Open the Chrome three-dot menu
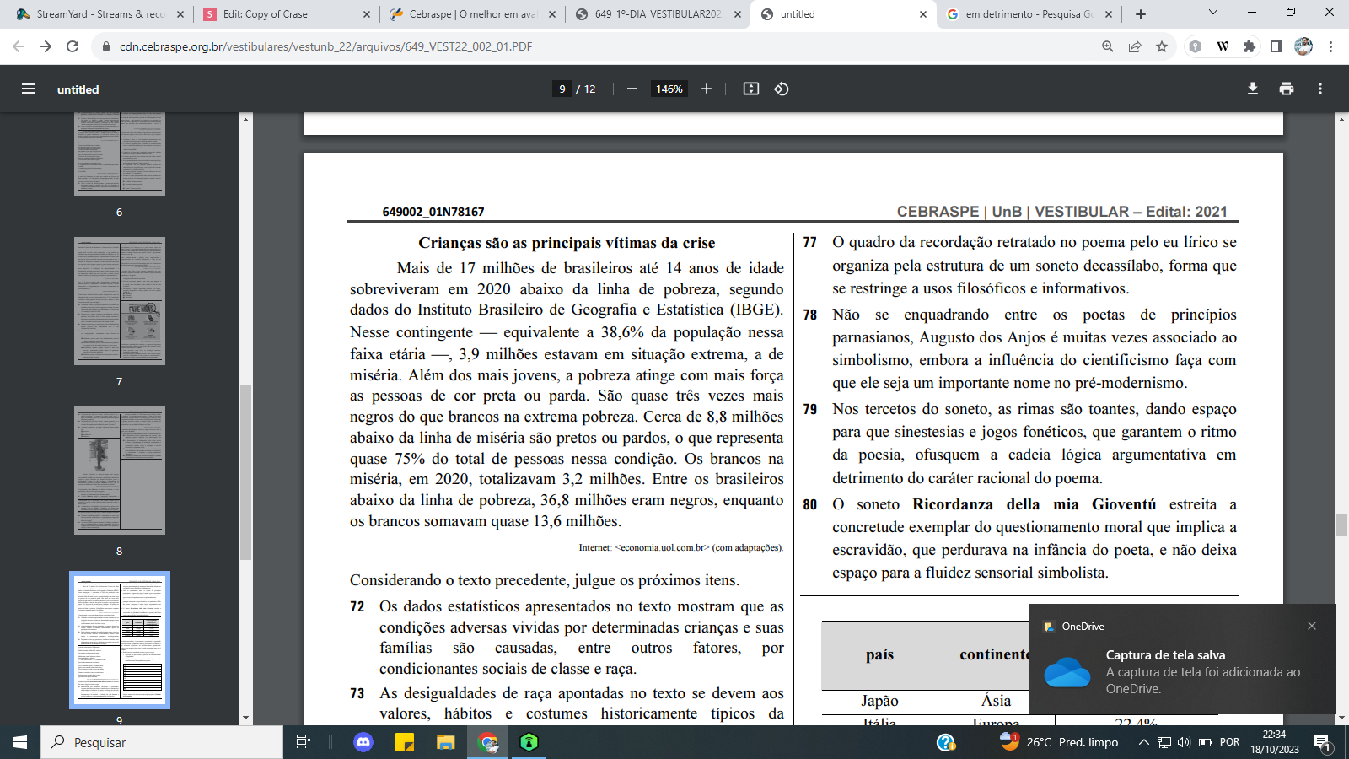The width and height of the screenshot is (1349, 759). (x=1330, y=46)
